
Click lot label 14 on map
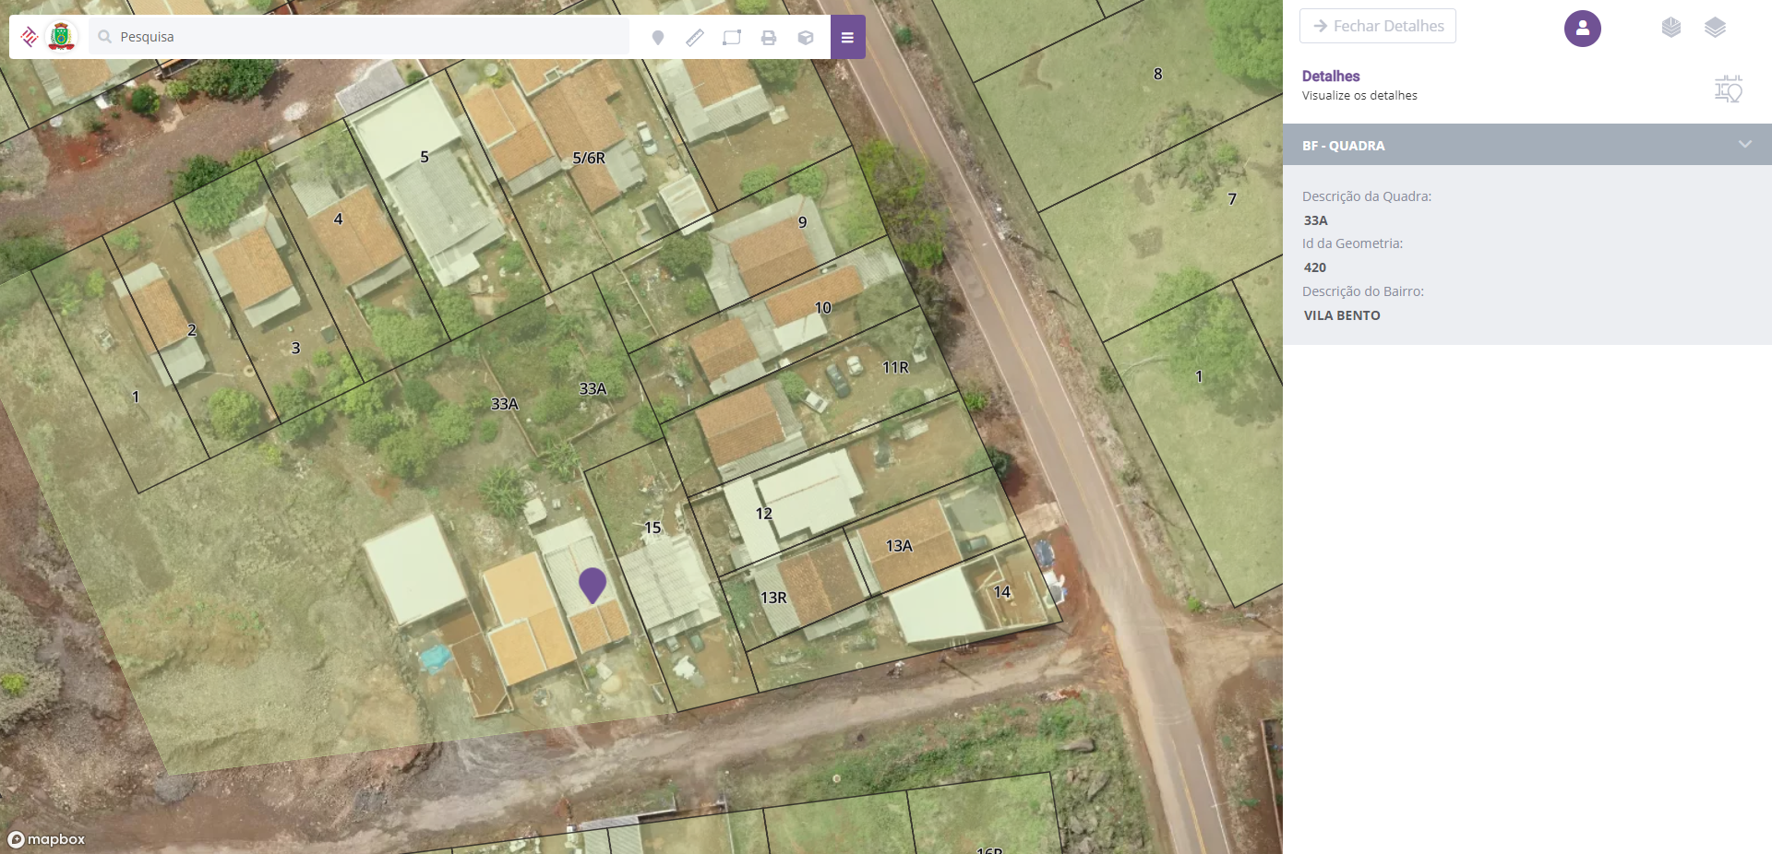click(1002, 592)
